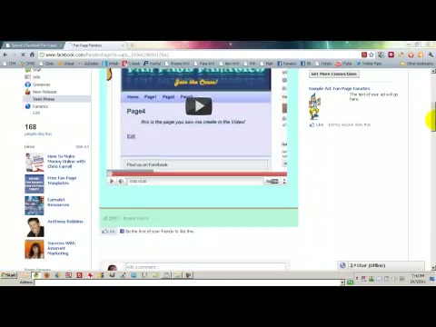The width and height of the screenshot is (436, 327).
Task: Click the browser back arrow
Action: tap(5, 54)
